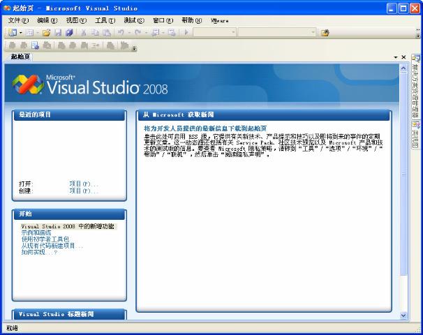Viewport: 423px width, 335px height.
Task: Click start page scrollbar up arrow
Action: (403, 68)
